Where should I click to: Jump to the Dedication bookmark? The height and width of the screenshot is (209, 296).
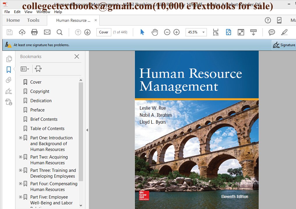point(41,101)
